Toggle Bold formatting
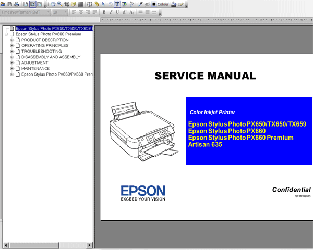 104,12
